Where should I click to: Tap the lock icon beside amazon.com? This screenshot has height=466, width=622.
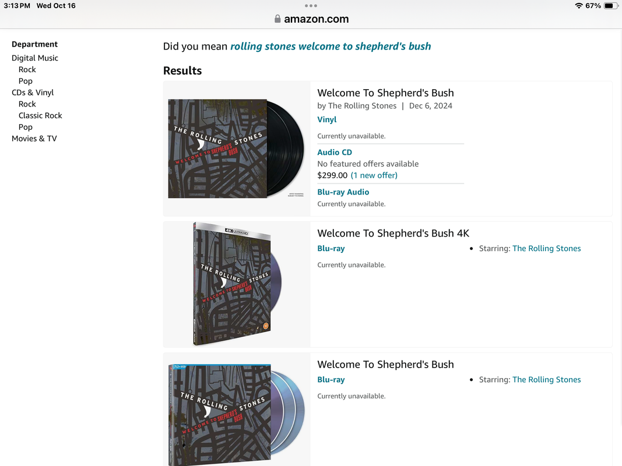coord(277,19)
